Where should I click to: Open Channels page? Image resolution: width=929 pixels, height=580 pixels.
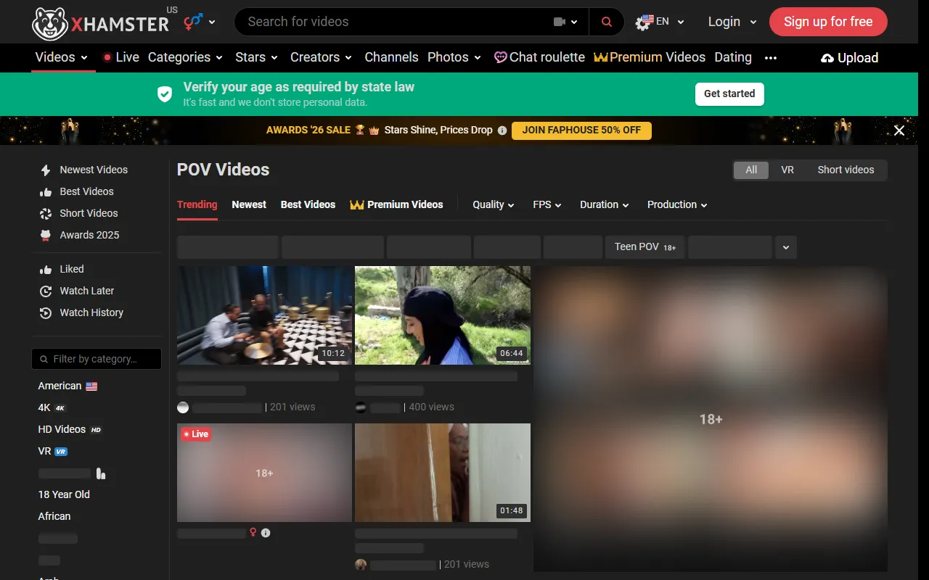pyautogui.click(x=391, y=57)
